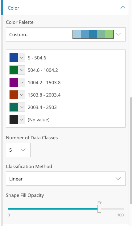This screenshot has height=226, width=132.
Task: Open the Custom color palette dropdown
Action: [66, 34]
